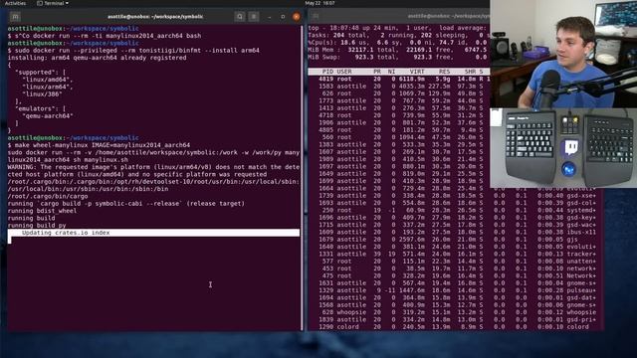Click the top row for PID 4819 root
The width and height of the screenshot is (637, 358).
coord(398,79)
